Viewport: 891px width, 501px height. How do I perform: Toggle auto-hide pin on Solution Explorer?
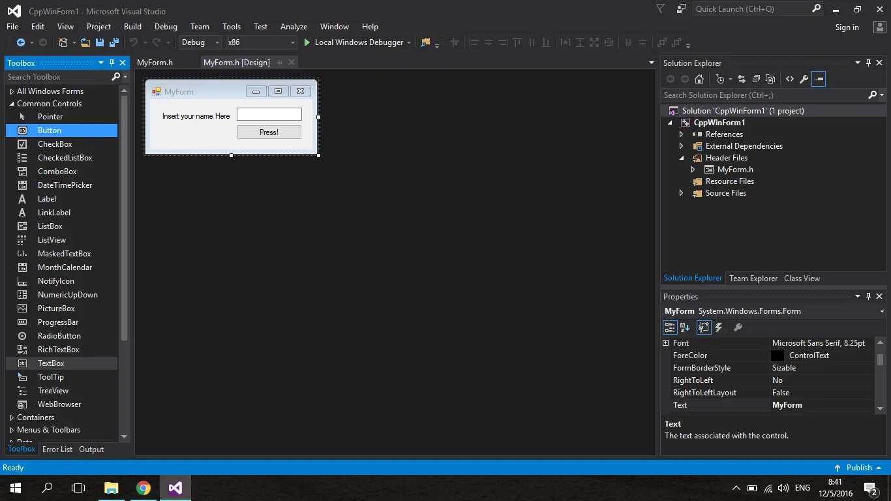[868, 63]
